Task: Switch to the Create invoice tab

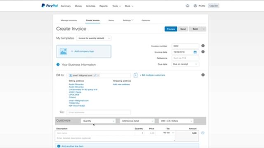Action: (92, 20)
